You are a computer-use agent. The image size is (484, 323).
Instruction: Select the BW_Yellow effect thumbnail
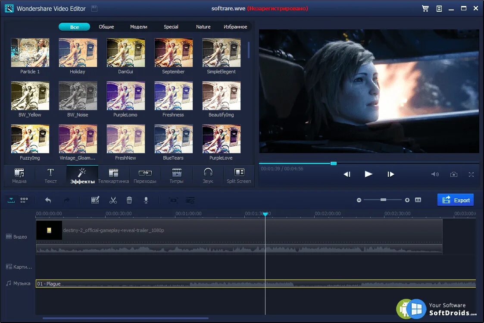30,96
